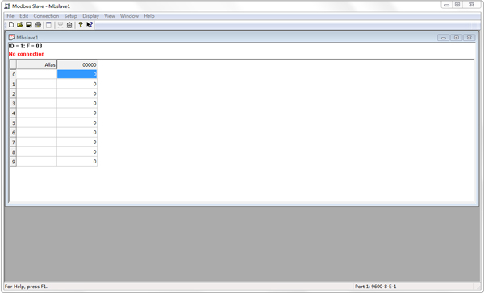Close the Mbslave1 child window

point(469,38)
